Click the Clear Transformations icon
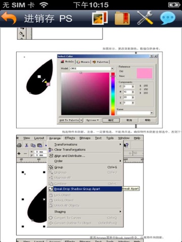182x242 pixels. click(51, 149)
